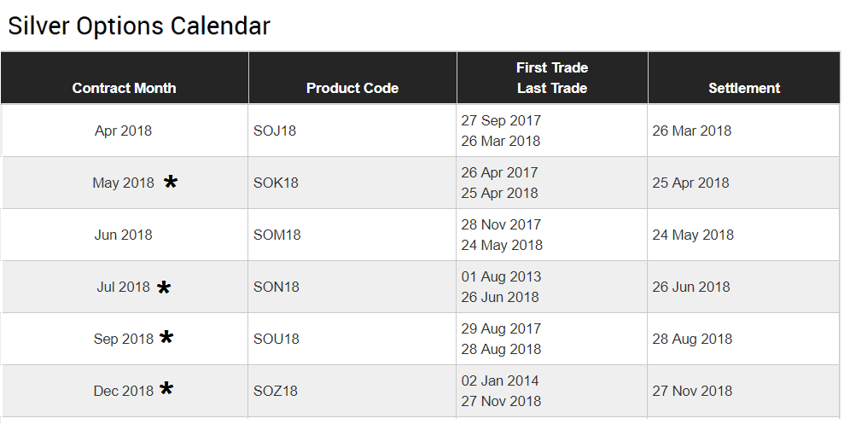Click the Jun 2018 contract month cell
Viewport: 844px width, 424px height.
click(123, 235)
